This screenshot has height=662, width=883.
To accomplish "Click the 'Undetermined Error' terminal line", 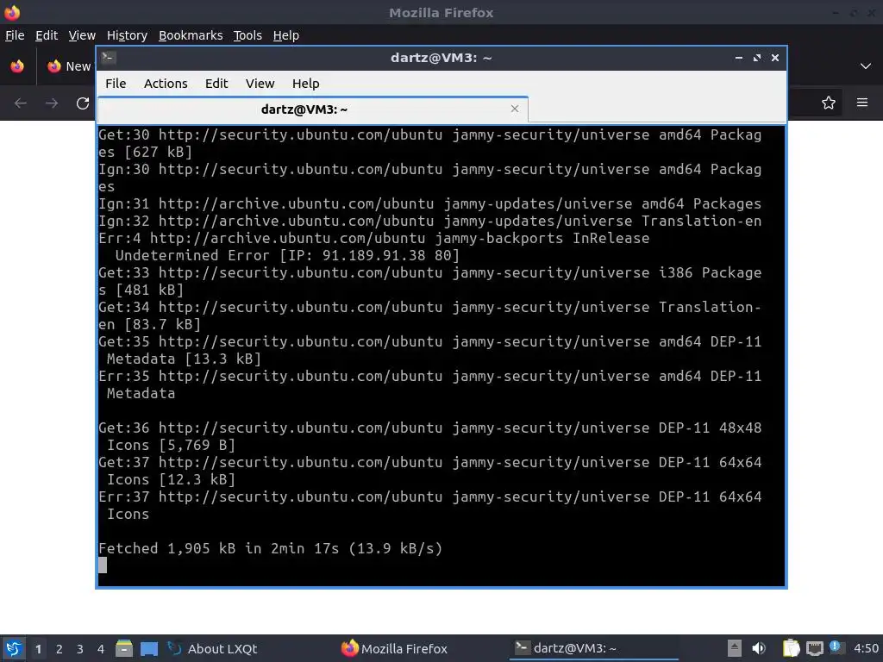I will (x=287, y=255).
